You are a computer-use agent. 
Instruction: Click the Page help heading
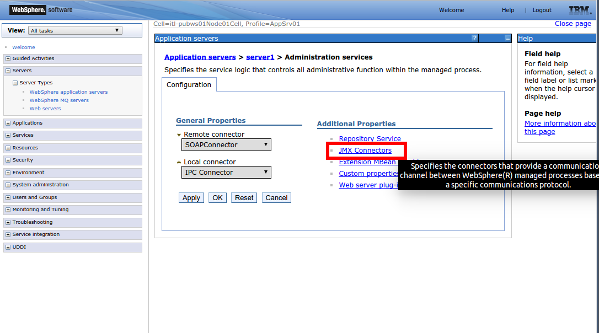(542, 114)
